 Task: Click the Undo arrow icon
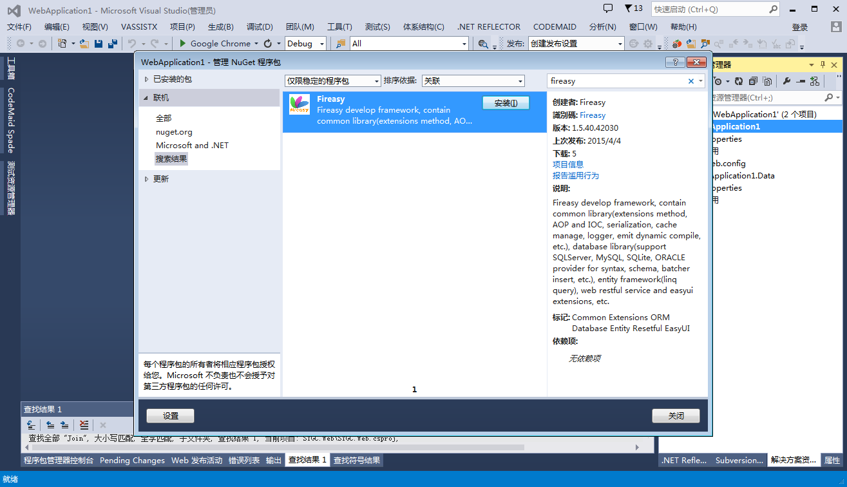[131, 43]
